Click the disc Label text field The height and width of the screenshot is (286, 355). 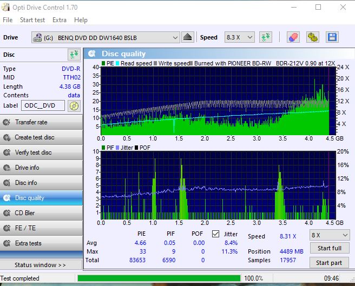tap(43, 105)
